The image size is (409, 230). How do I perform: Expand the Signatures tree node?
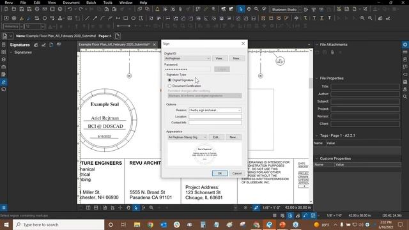tap(11, 52)
